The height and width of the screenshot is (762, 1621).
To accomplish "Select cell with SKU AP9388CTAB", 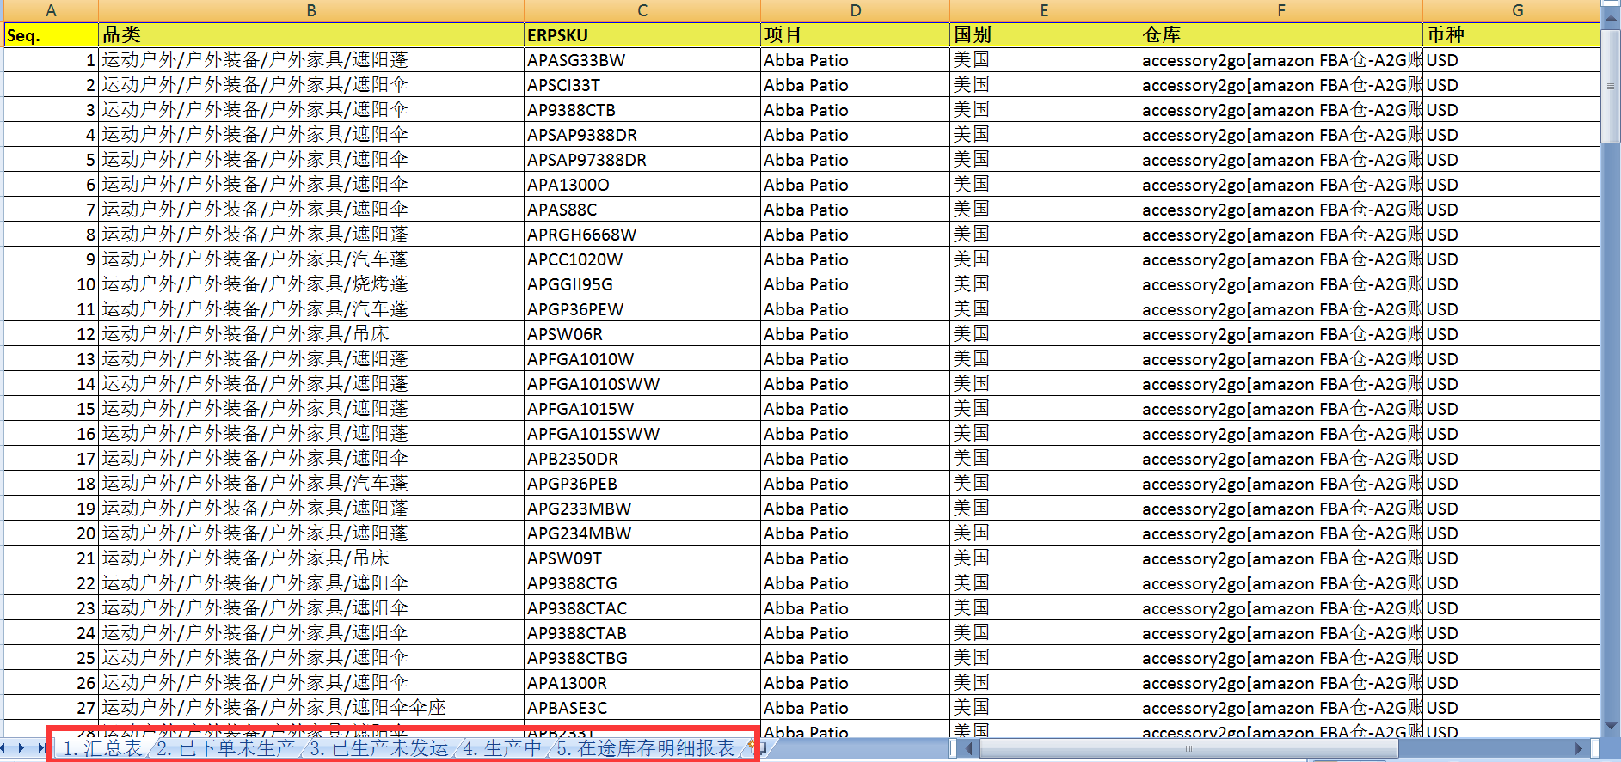I will click(642, 633).
